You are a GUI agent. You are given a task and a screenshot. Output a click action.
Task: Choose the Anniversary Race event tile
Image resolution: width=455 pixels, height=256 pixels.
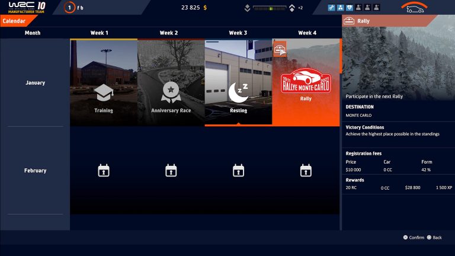tap(171, 82)
